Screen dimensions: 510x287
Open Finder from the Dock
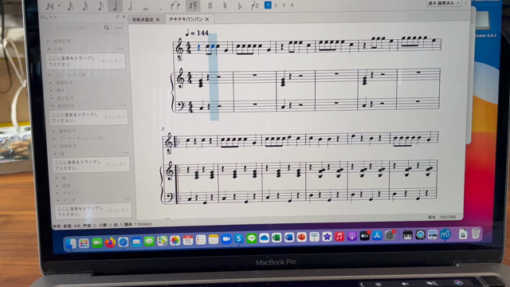(x=71, y=244)
